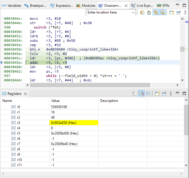Expand the location dropdown arrow
The width and height of the screenshot is (189, 178).
(133, 13)
